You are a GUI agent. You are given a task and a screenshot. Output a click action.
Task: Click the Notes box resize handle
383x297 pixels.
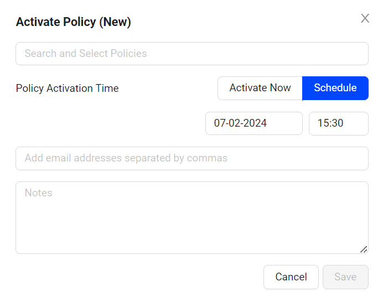coord(364,249)
